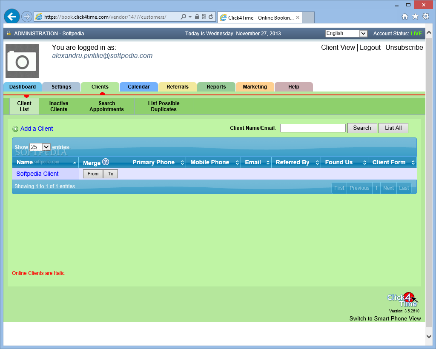Close the Click4Time browser tab
The width and height of the screenshot is (436, 349).
point(298,17)
